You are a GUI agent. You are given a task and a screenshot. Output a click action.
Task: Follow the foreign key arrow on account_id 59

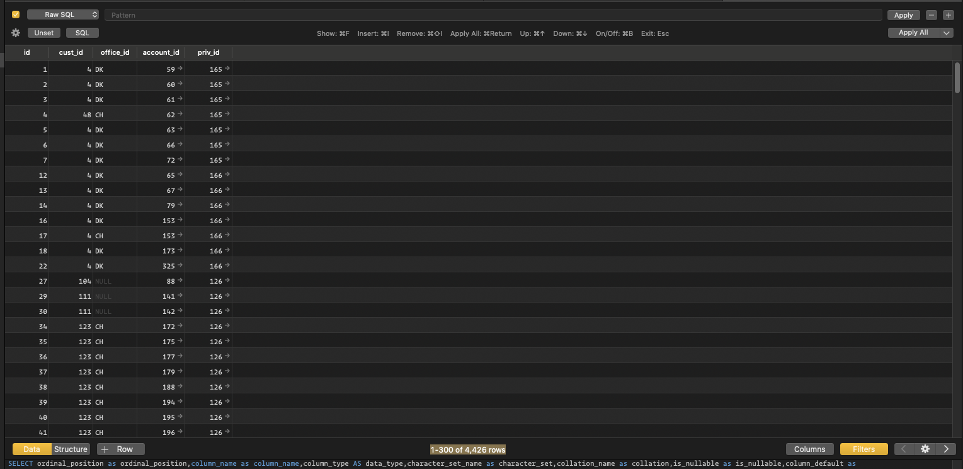[180, 68]
